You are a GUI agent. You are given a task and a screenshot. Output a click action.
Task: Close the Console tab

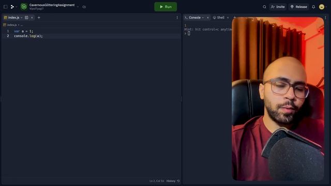click(x=208, y=18)
